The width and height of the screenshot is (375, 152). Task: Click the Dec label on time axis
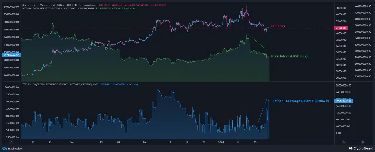coord(145,142)
